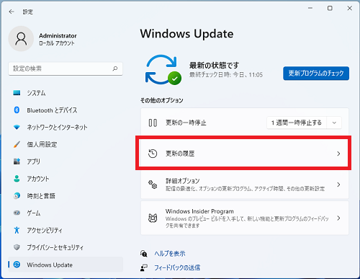Click the 更新プログラムのチェック button
This screenshot has width=360, height=279.
(x=316, y=74)
